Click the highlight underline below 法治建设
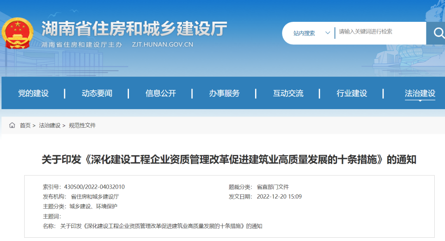The height and width of the screenshot is (241, 445). tap(420, 101)
